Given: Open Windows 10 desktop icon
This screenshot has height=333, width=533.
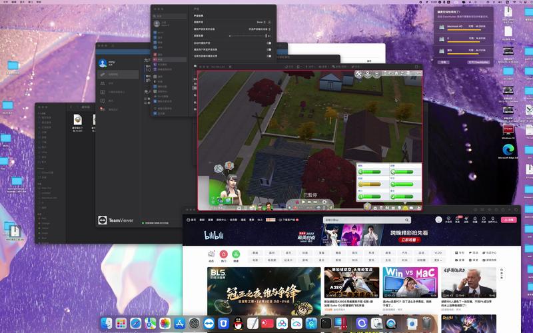Looking at the screenshot, I should (508, 129).
